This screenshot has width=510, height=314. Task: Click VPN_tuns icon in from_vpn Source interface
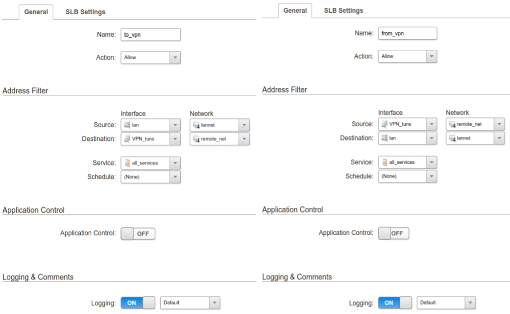pos(384,124)
